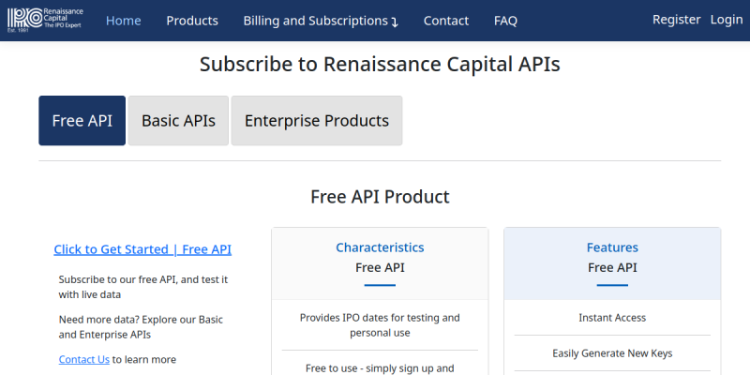Click the Renaissance Capital IPO logo
Viewport: 750px width, 375px height.
pyautogui.click(x=45, y=20)
